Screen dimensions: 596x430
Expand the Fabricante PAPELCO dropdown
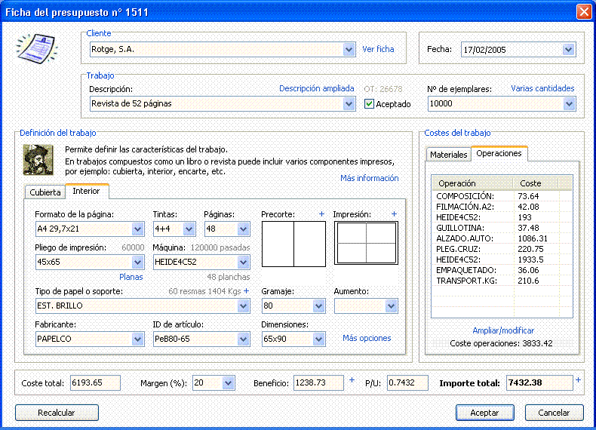pyautogui.click(x=137, y=339)
